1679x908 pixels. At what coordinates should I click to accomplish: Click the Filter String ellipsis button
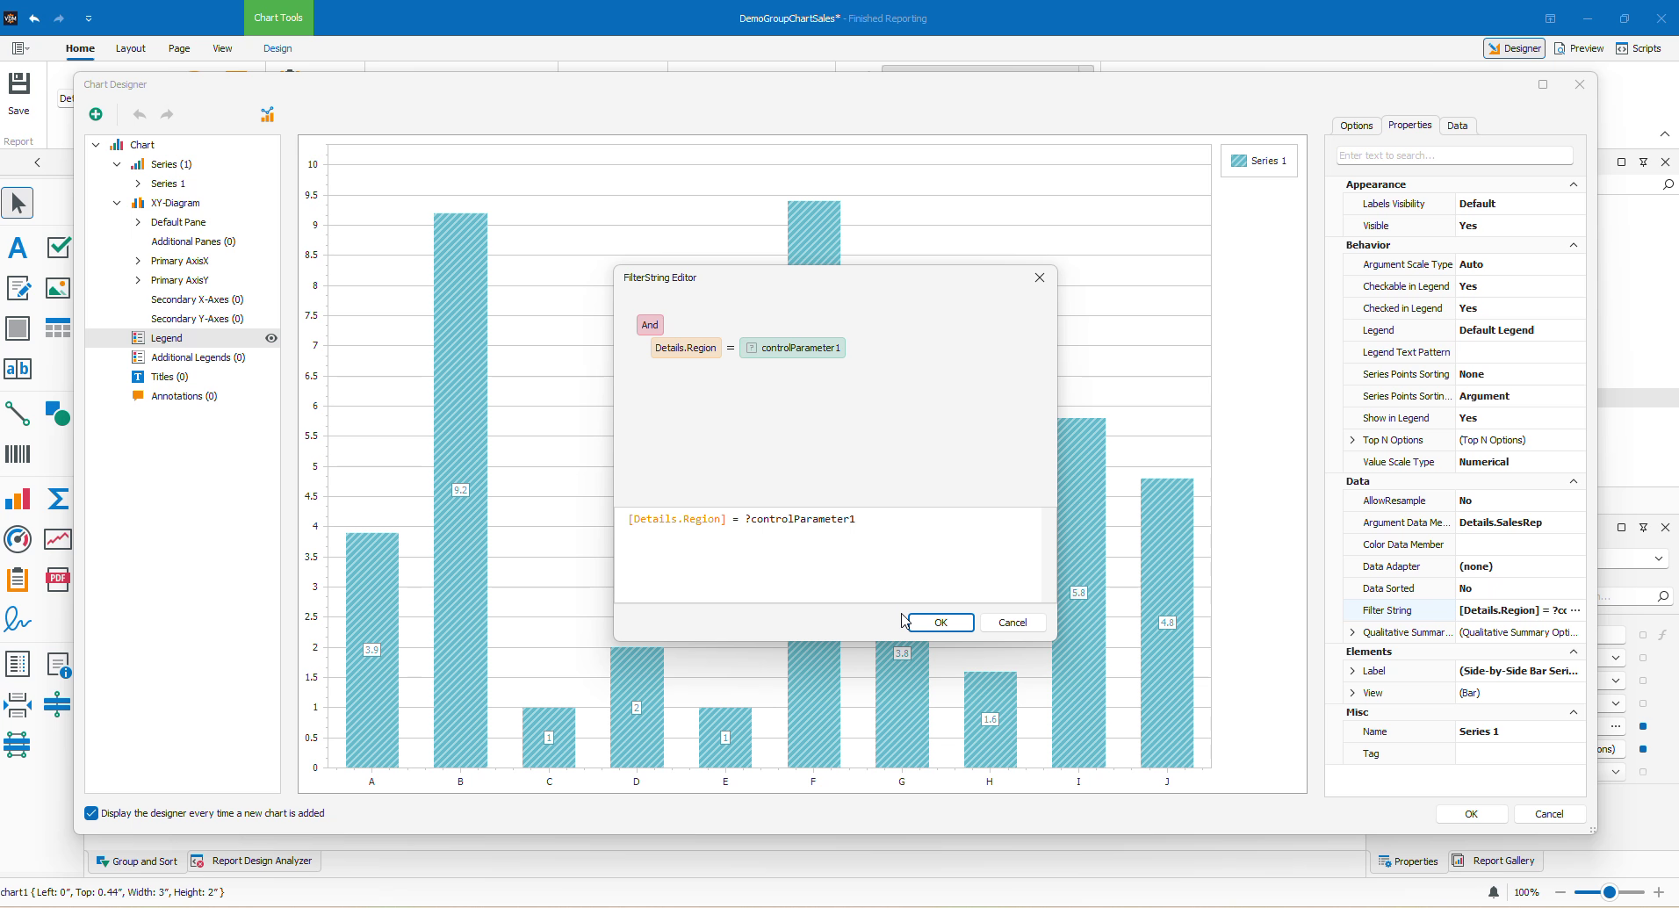tap(1575, 610)
